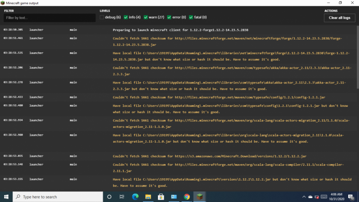Click the Filter by text input field
The width and height of the screenshot is (359, 202).
(50, 18)
